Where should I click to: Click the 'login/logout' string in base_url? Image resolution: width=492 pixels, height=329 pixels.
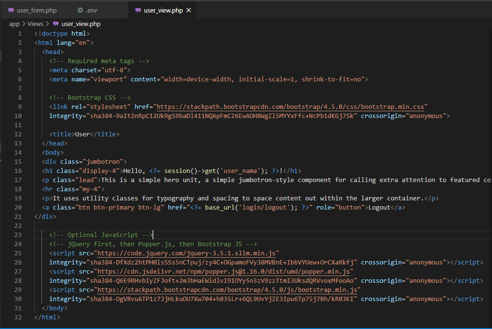click(264, 208)
